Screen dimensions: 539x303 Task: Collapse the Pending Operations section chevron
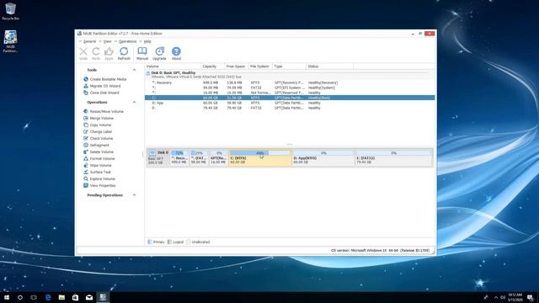coord(134,195)
